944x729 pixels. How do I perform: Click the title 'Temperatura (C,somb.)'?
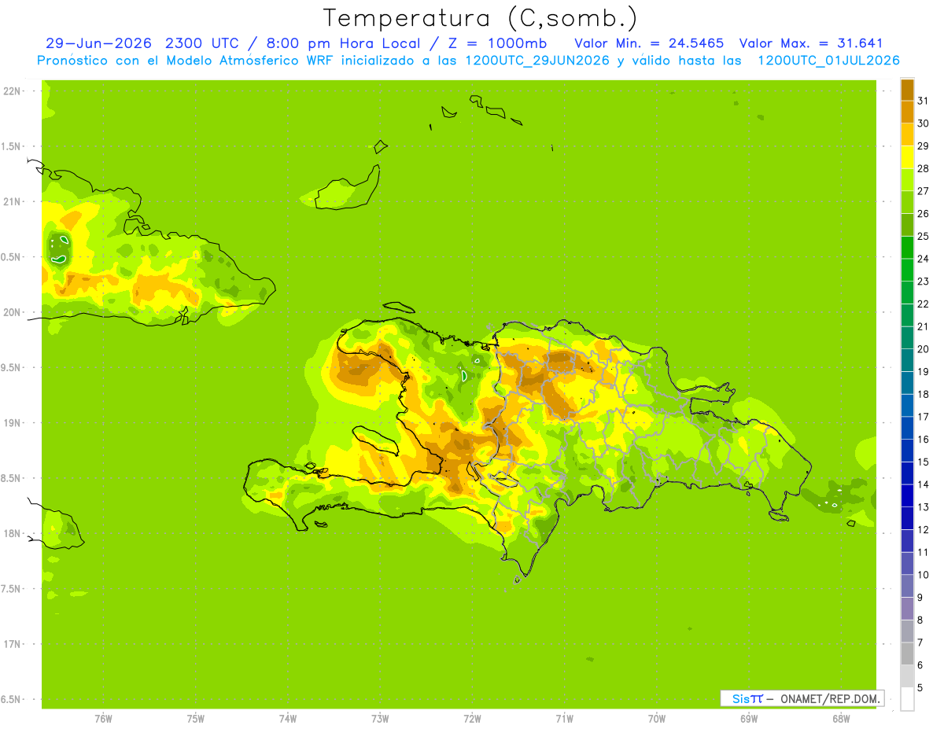tap(481, 17)
